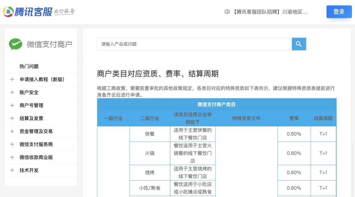The width and height of the screenshot is (355, 197).
Task: Expand the 商户号管理 section plus icon
Action: pos(12,105)
